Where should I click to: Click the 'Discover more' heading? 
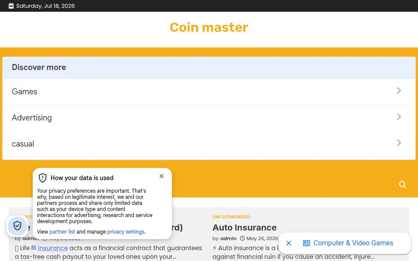coord(39,67)
